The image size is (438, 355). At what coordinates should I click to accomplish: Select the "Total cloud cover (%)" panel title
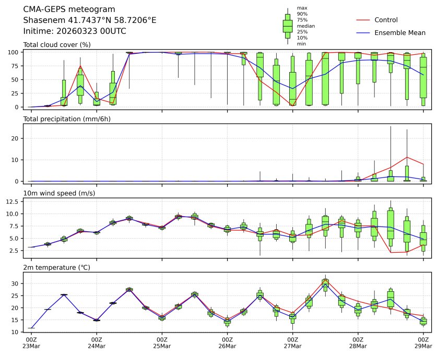point(57,45)
